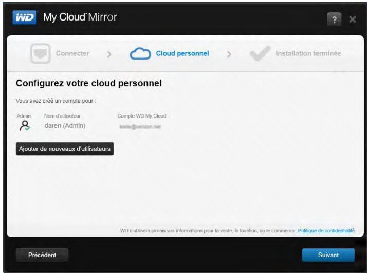Click the admin user icon with checkmark
The width and height of the screenshot is (367, 273).
tap(25, 126)
